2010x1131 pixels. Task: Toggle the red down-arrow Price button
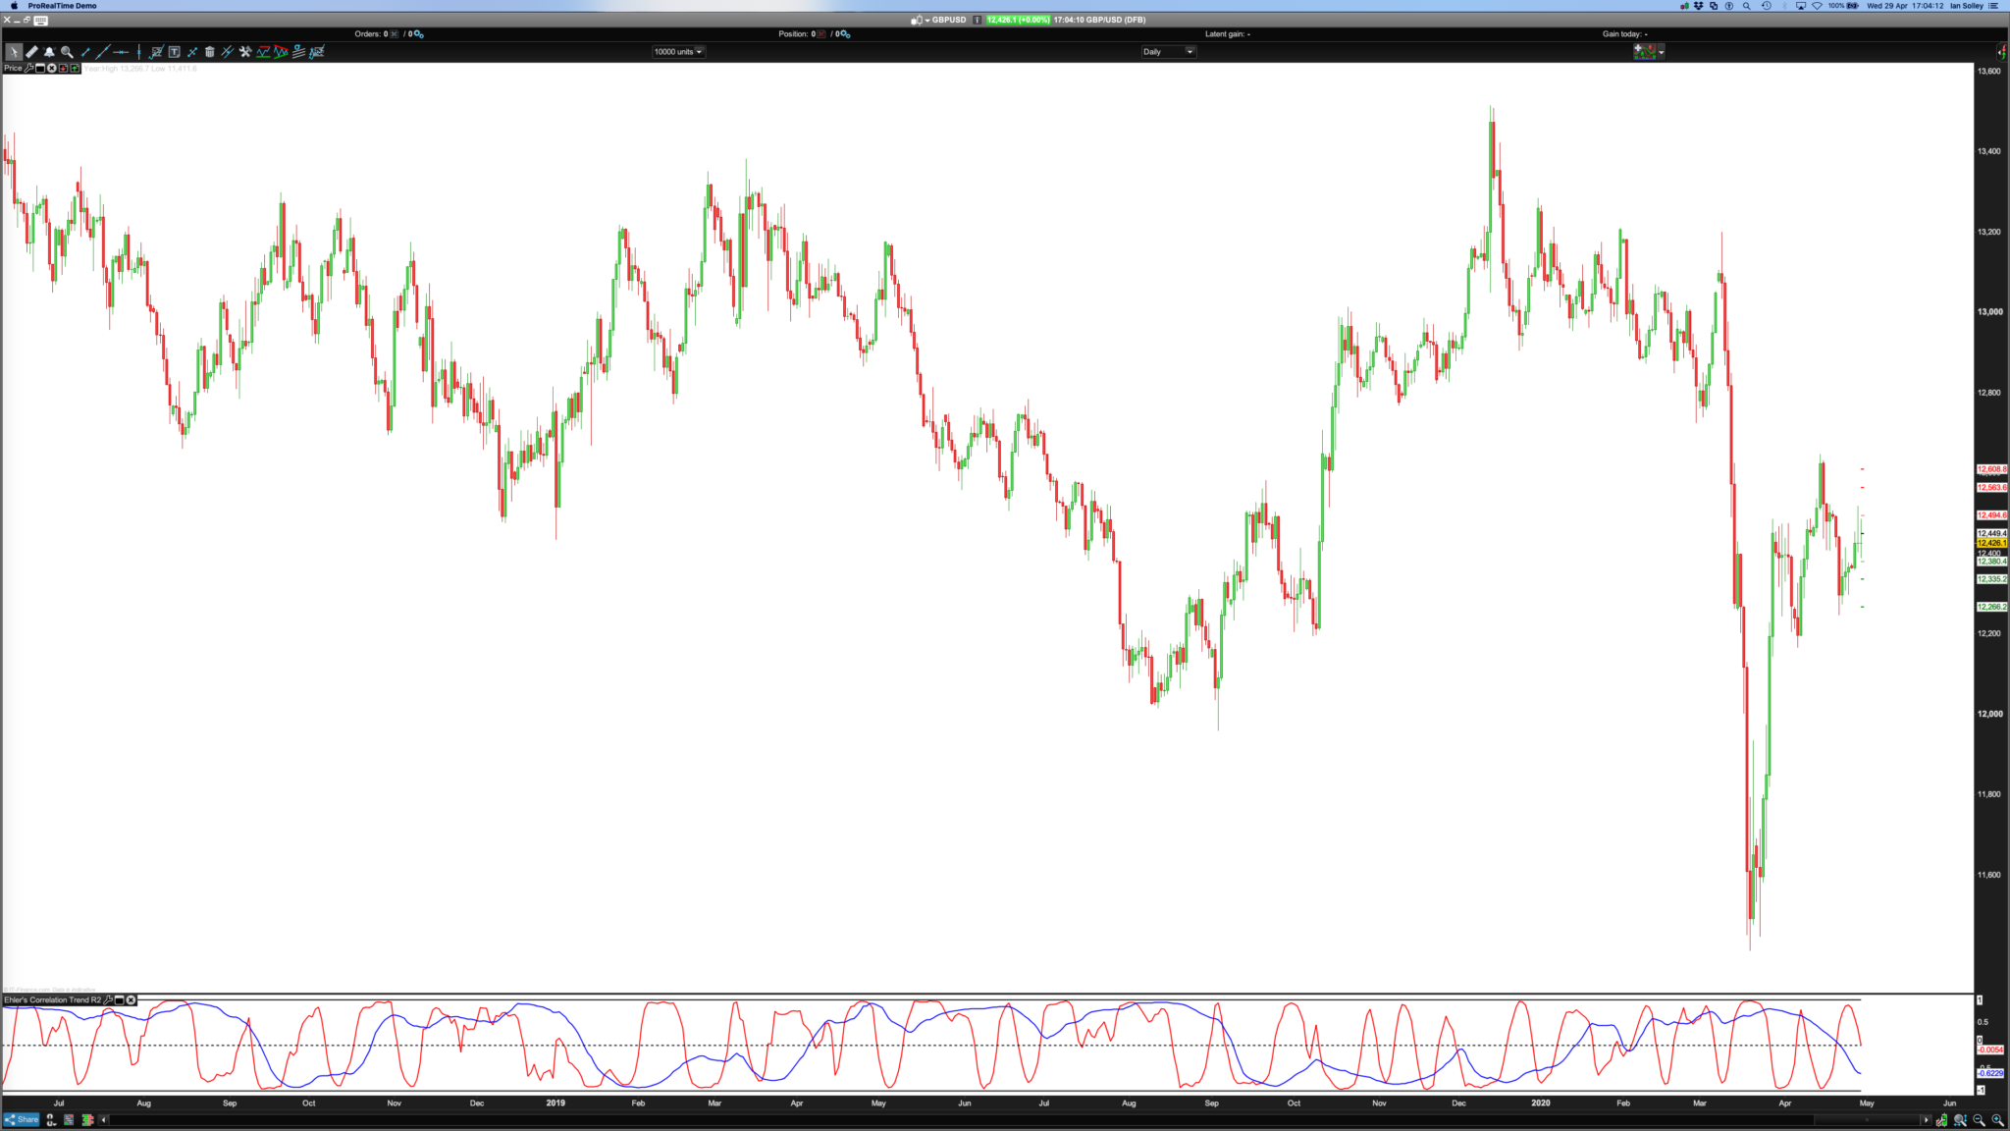(x=63, y=68)
